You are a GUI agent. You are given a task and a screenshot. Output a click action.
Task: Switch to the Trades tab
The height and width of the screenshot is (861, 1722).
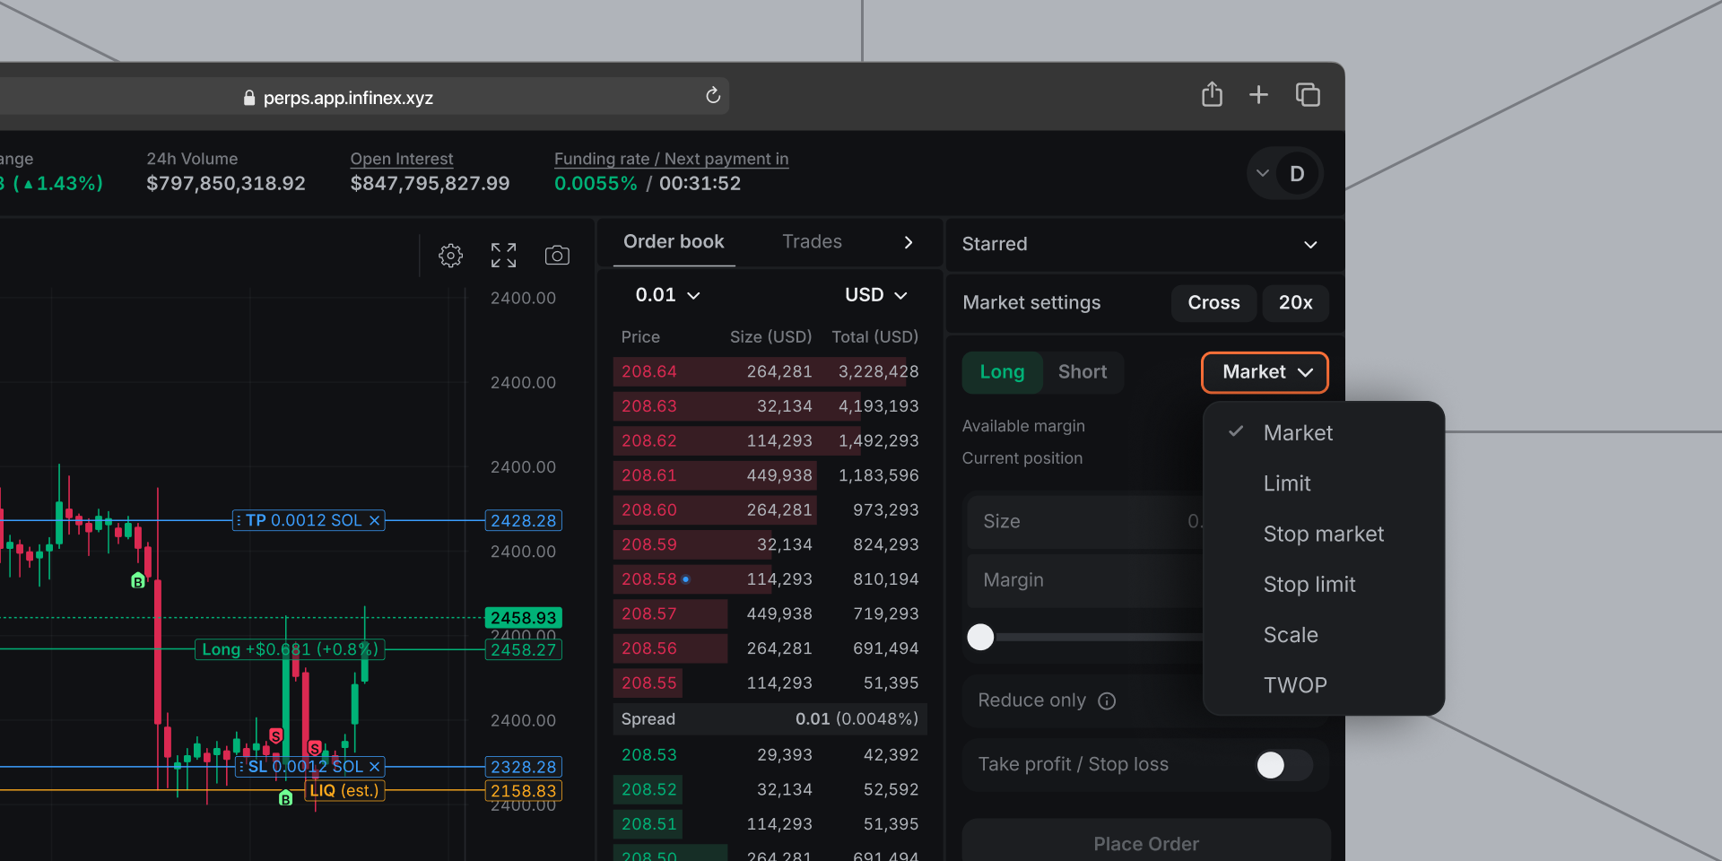point(812,242)
